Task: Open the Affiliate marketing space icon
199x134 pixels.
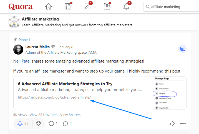Action: (x=14, y=22)
